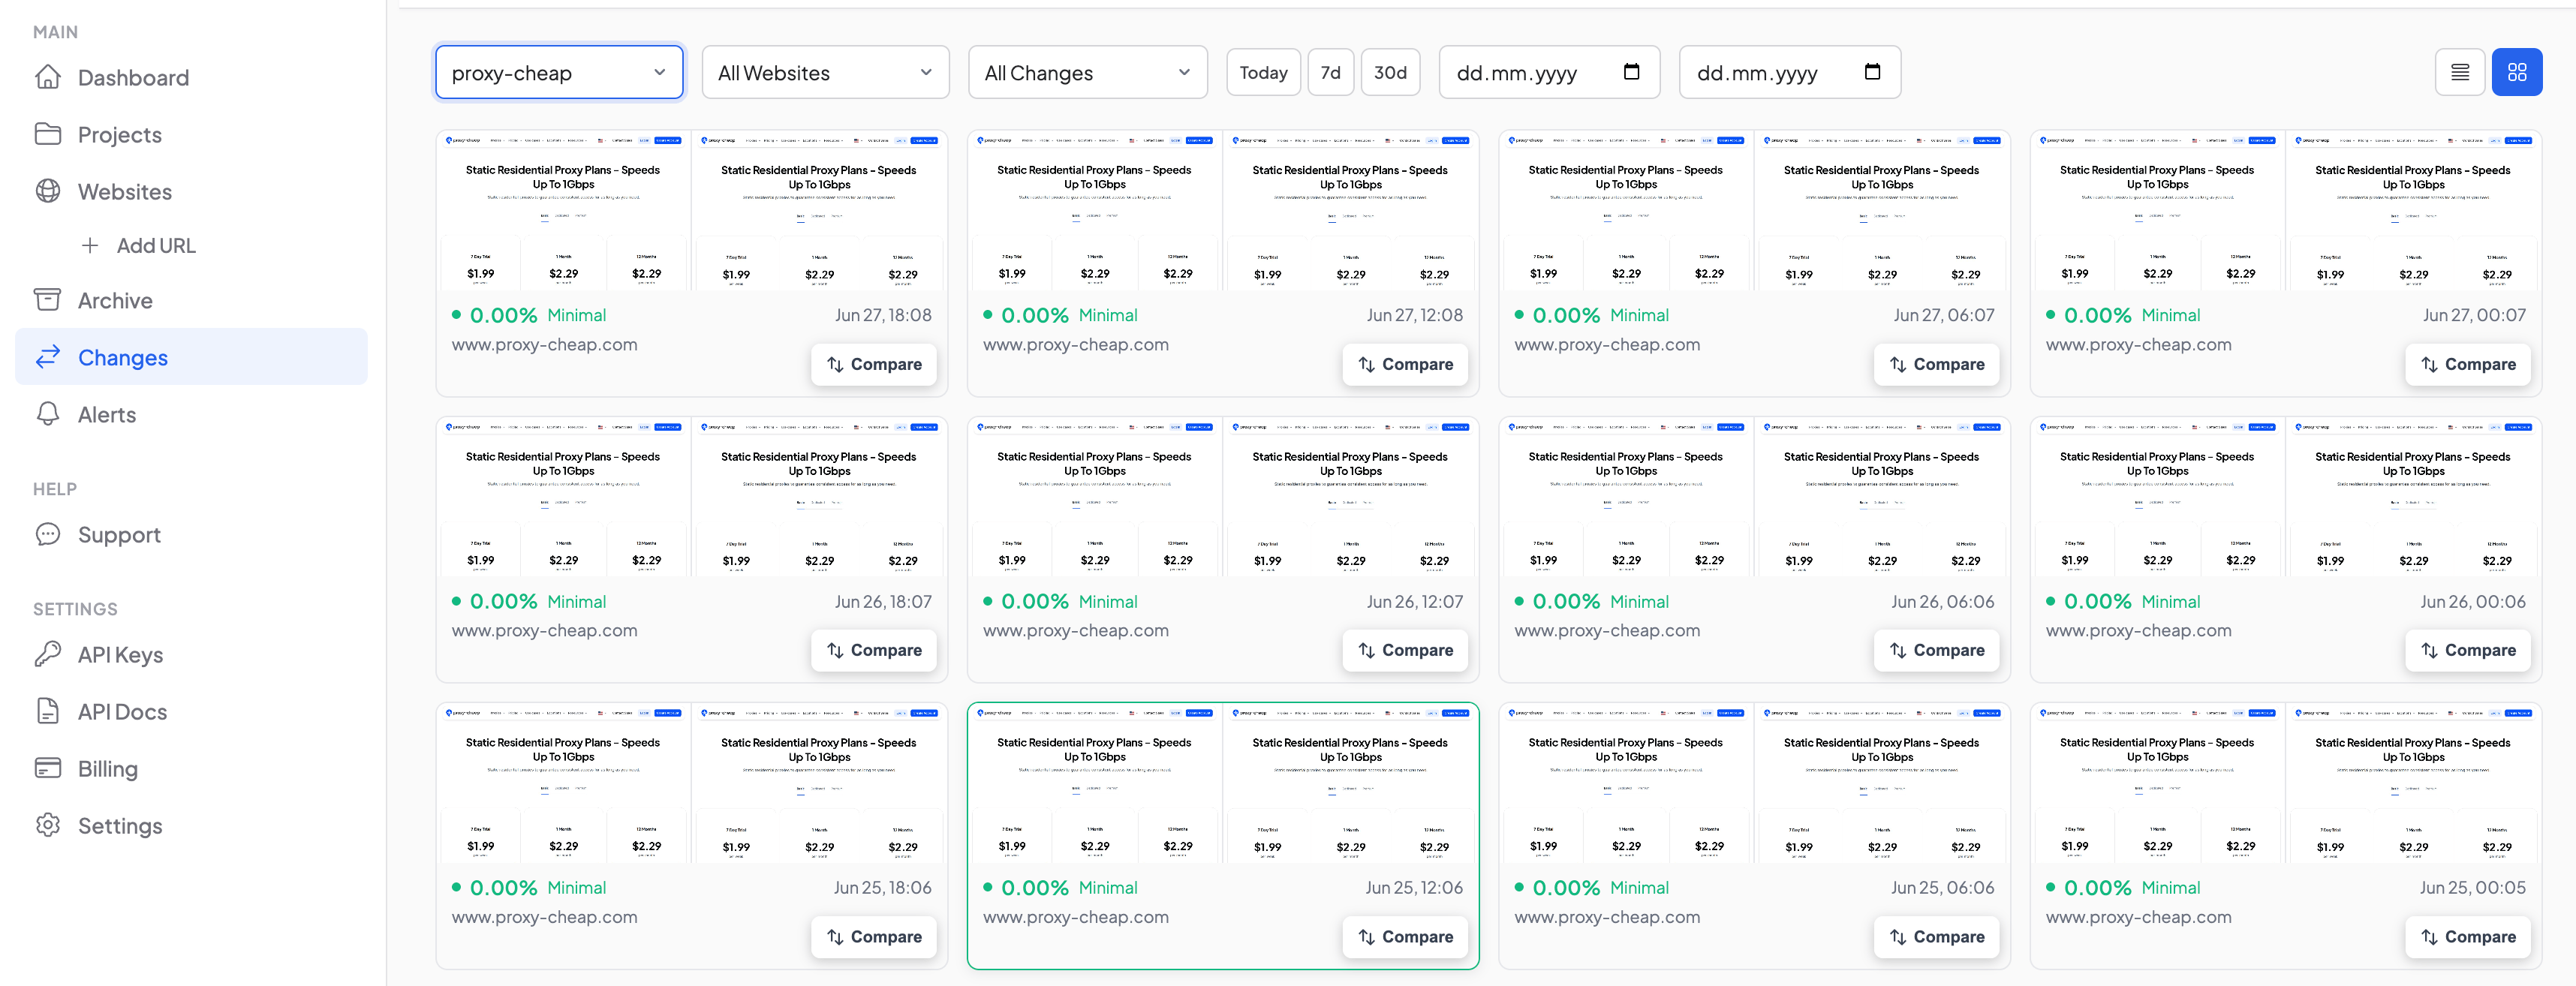Open Websites in sidebar
This screenshot has width=2576, height=986.
click(x=191, y=191)
